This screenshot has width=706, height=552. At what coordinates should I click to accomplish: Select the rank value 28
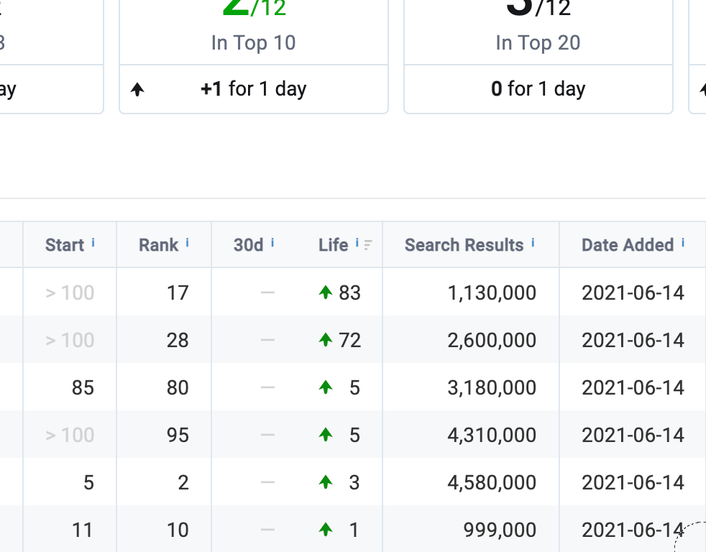click(178, 341)
